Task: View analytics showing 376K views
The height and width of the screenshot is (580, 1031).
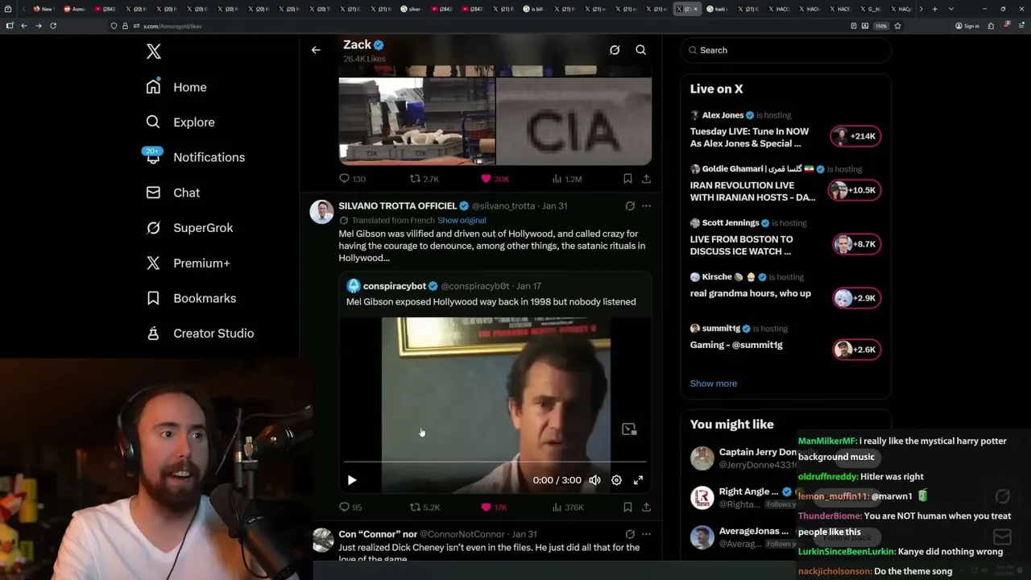Action: coord(567,507)
